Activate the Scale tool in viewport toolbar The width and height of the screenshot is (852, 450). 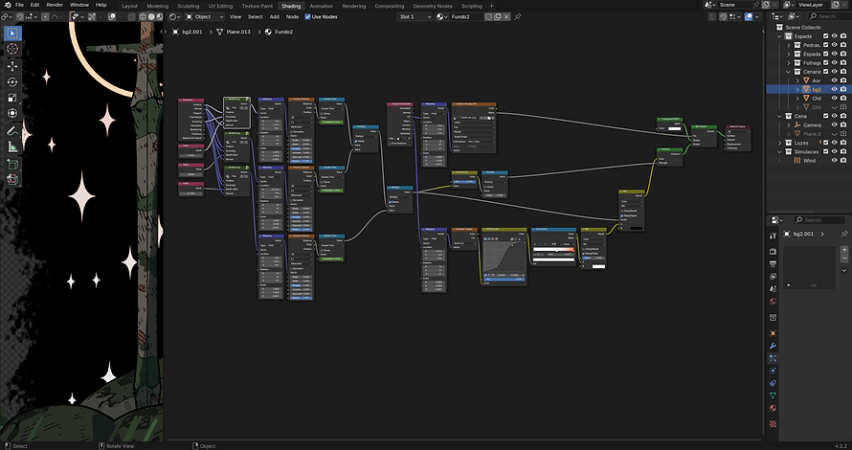pyautogui.click(x=12, y=98)
